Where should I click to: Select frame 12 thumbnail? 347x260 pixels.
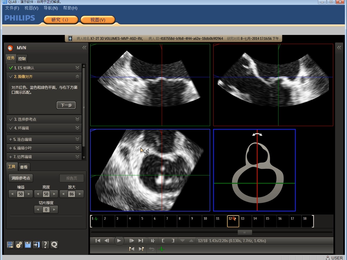(233, 221)
